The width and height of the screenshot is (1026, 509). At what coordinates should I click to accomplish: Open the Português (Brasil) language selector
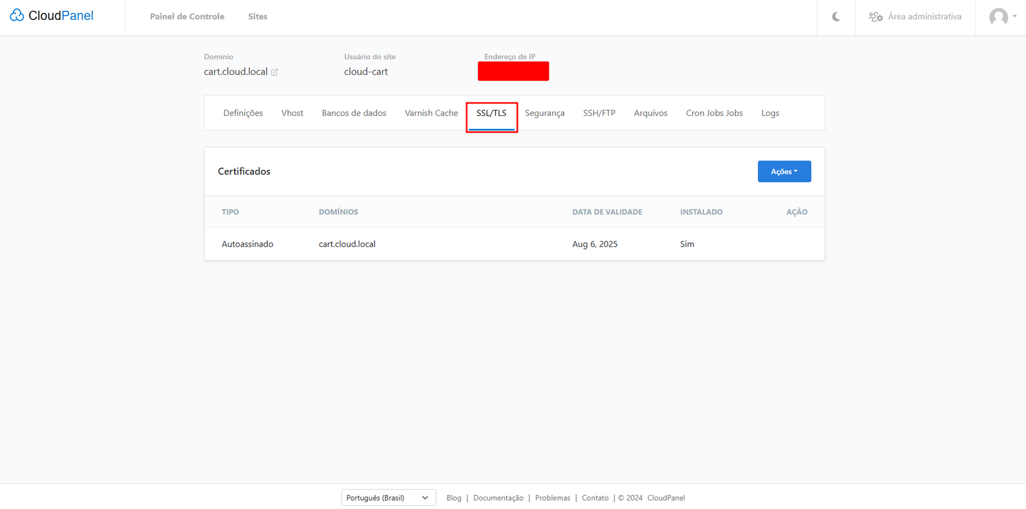[x=388, y=497]
